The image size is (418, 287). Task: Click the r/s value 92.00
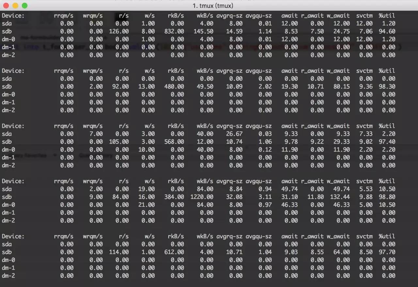(121, 86)
